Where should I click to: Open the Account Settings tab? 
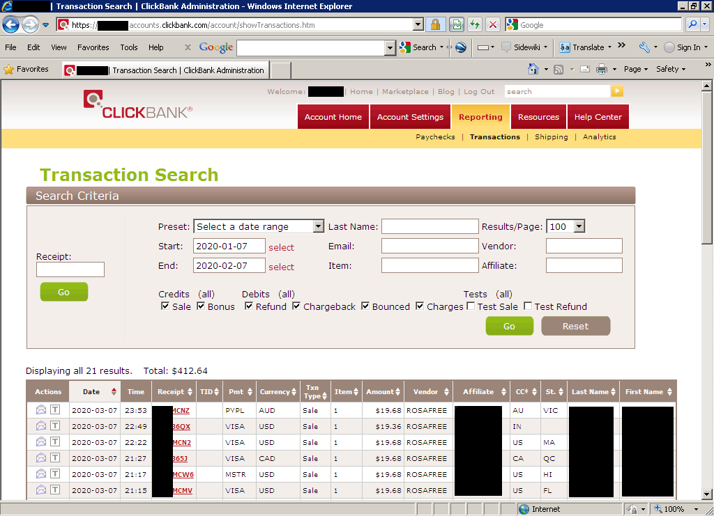pyautogui.click(x=410, y=117)
